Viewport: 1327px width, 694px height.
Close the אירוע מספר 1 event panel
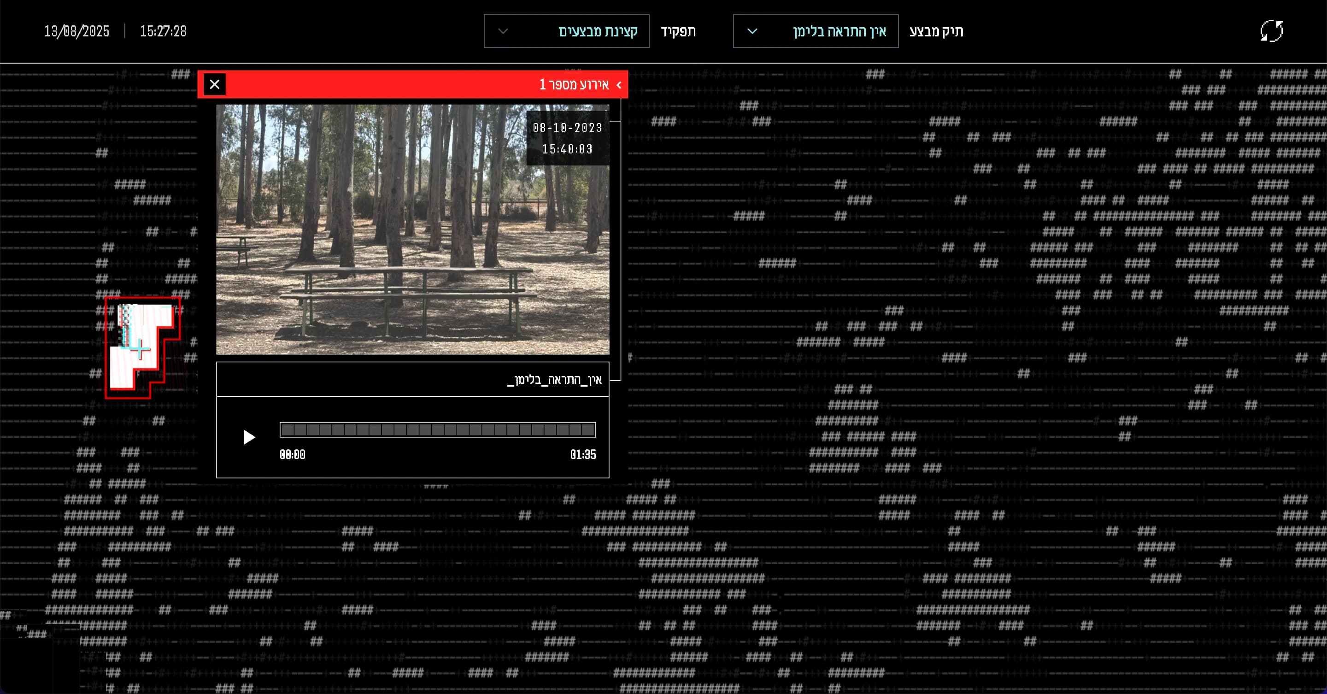coord(214,84)
